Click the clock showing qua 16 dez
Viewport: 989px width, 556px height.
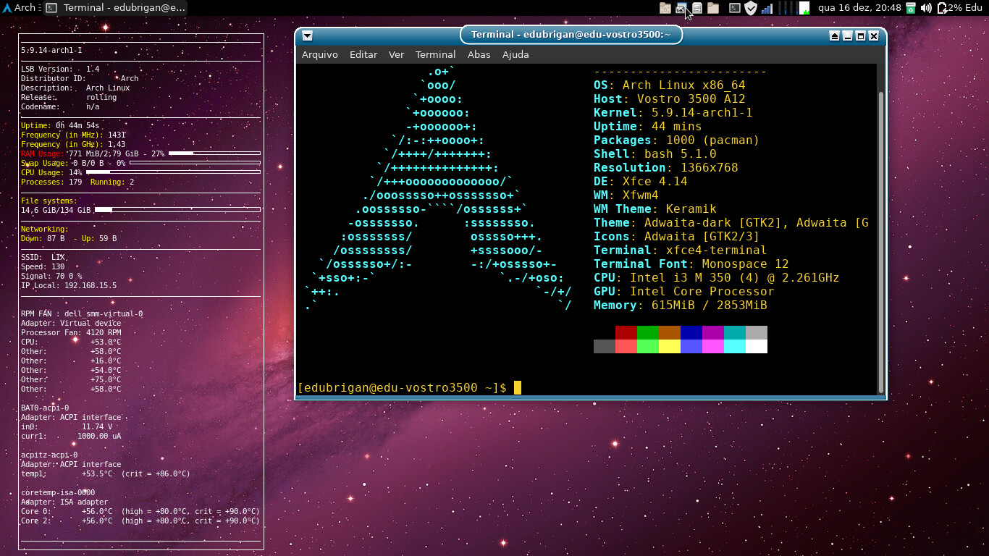859,8
